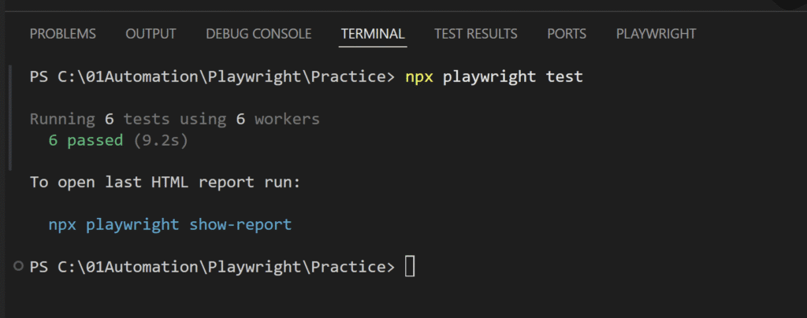Screen dimensions: 807x318
Task: Click the word 'show-report' in blue
Action: pyautogui.click(x=240, y=224)
